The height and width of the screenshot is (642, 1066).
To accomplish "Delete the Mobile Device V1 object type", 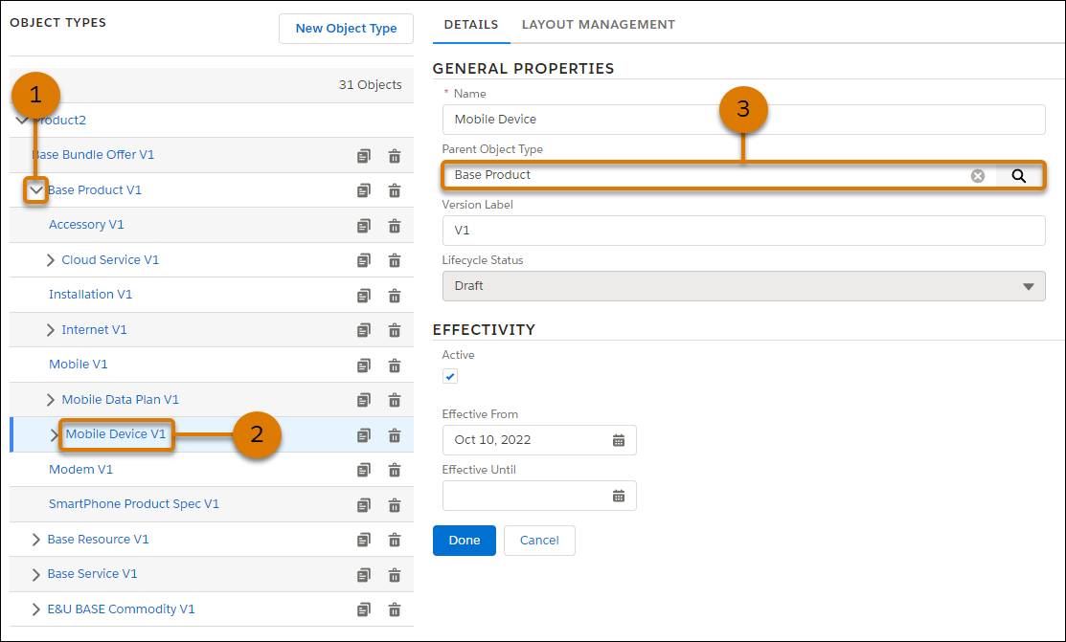I will tap(395, 435).
